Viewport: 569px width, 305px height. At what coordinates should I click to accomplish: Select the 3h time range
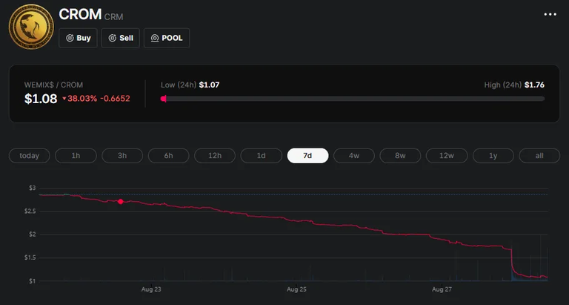click(x=122, y=156)
